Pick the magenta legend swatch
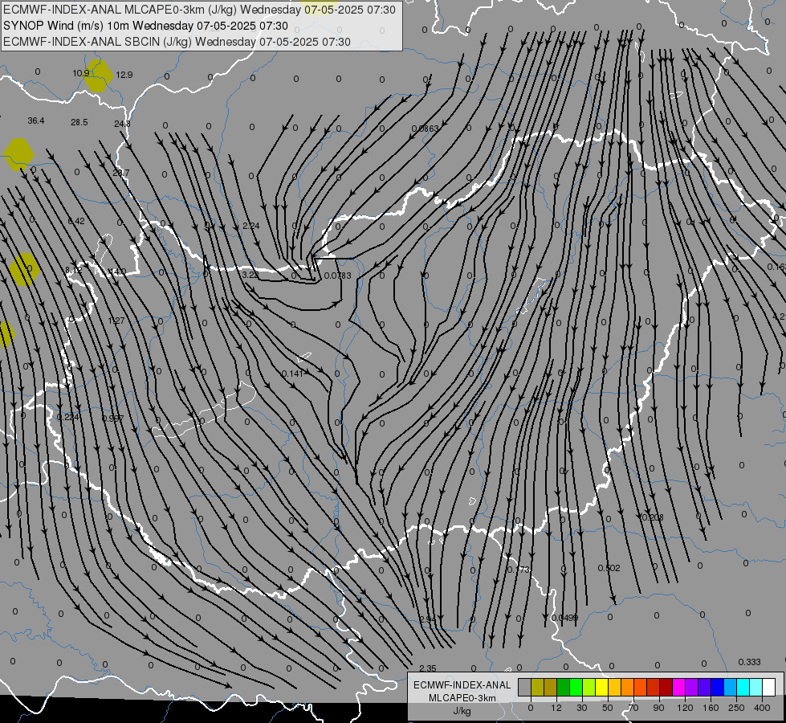This screenshot has height=723, width=786. click(x=679, y=688)
